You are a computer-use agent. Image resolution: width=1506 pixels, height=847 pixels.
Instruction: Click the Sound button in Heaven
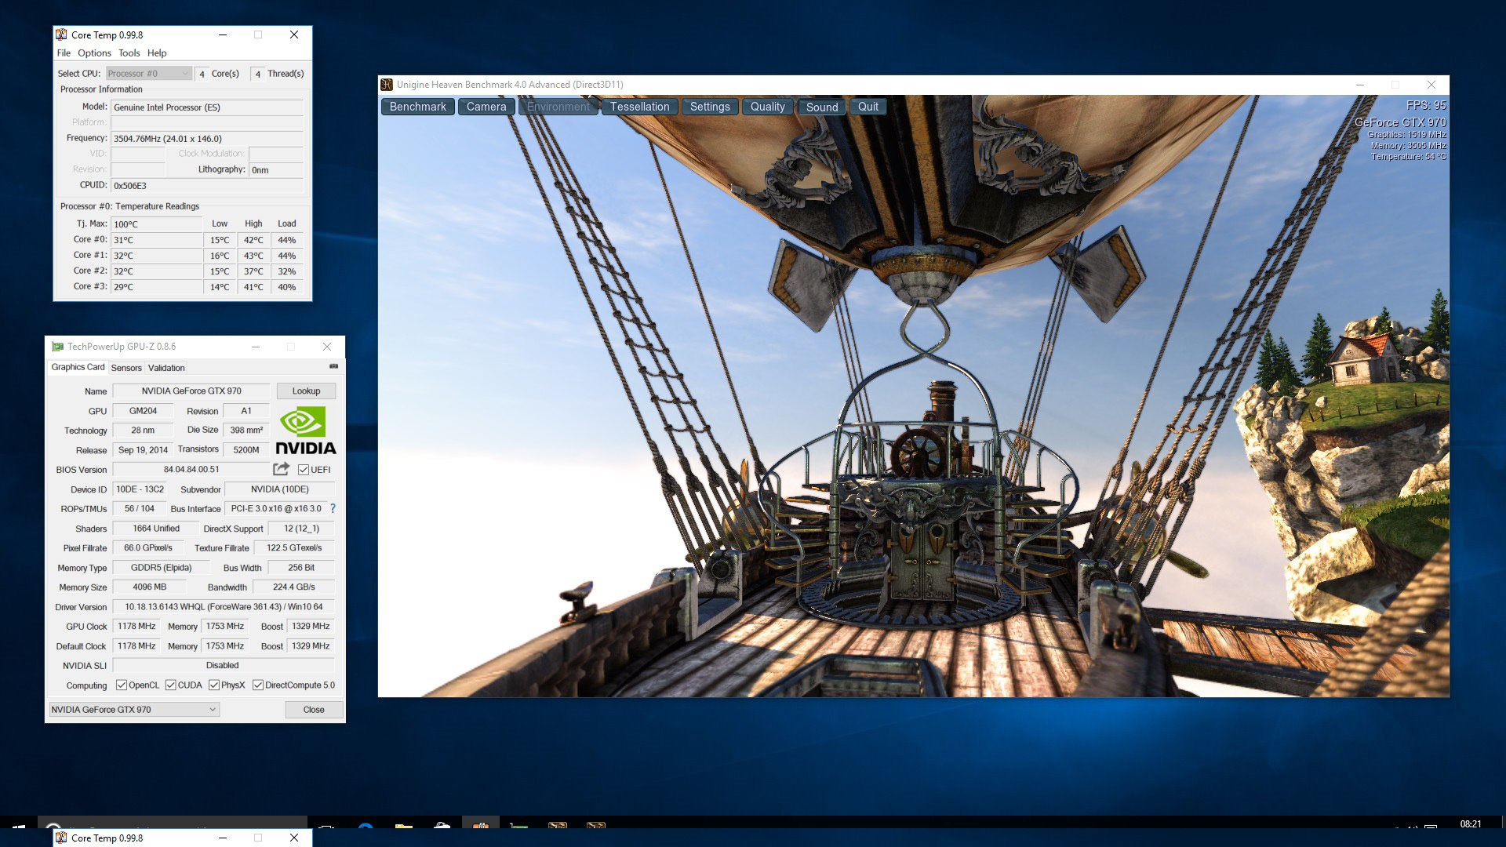822,107
